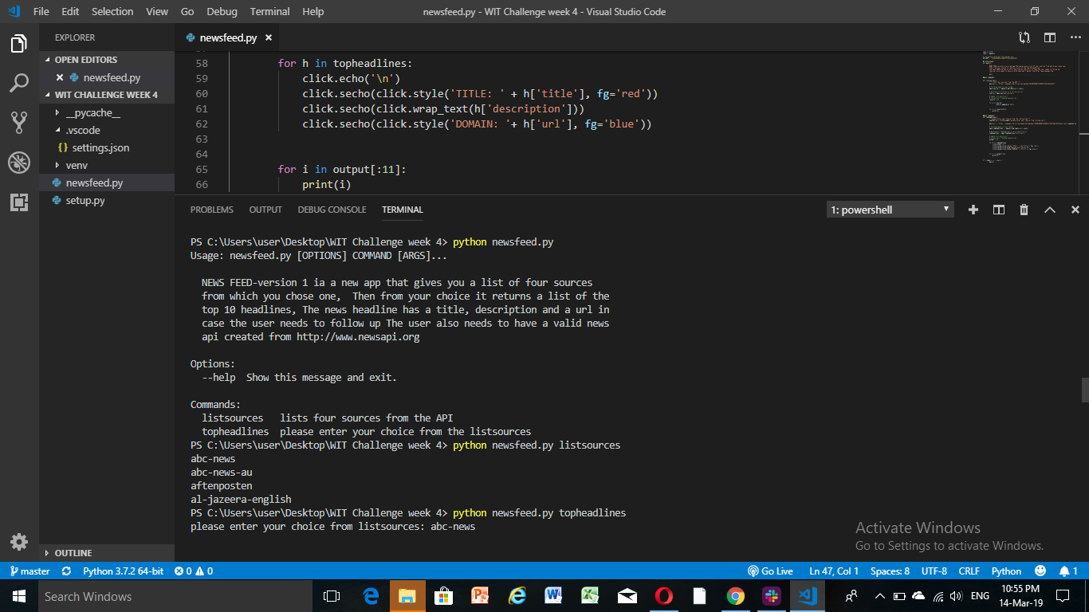Click the Spaces: 8 indentation setting
Viewport: 1089px width, 612px height.
(888, 571)
